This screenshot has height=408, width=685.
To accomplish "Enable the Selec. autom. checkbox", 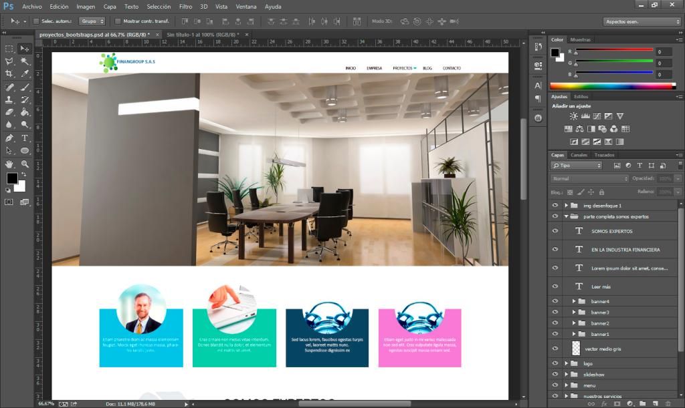I will point(36,21).
